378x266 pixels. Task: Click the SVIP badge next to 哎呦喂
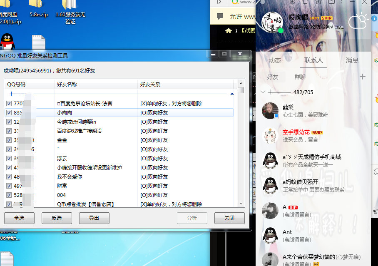pyautogui.click(x=327, y=18)
